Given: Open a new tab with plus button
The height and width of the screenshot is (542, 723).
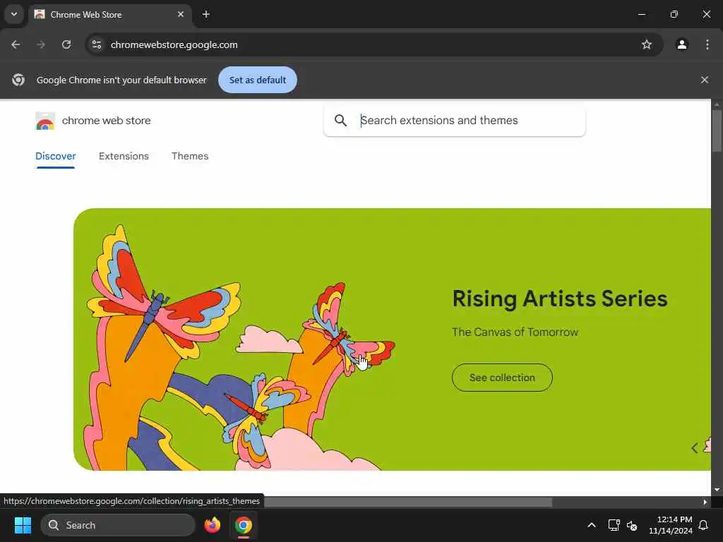Looking at the screenshot, I should point(206,14).
